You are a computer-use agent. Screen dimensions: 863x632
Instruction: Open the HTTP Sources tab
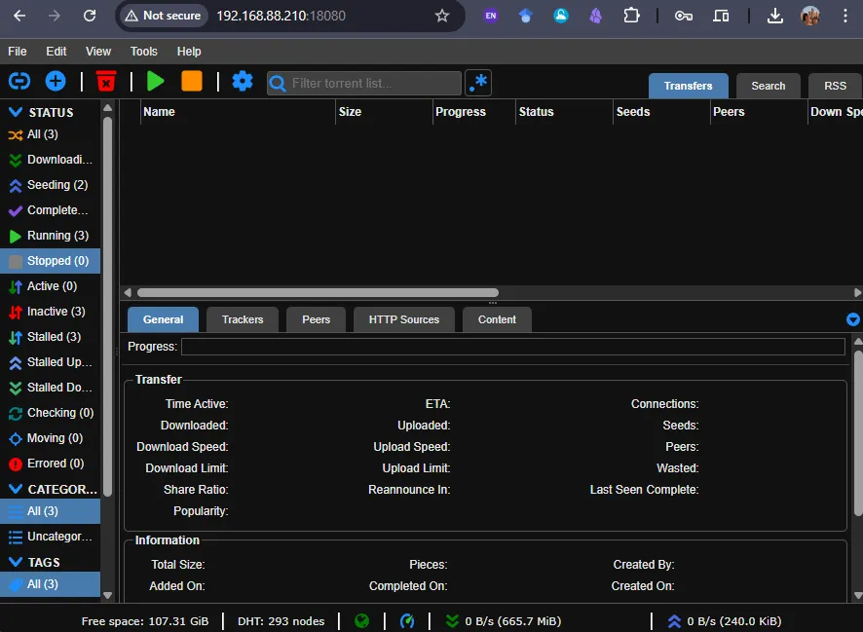coord(404,319)
